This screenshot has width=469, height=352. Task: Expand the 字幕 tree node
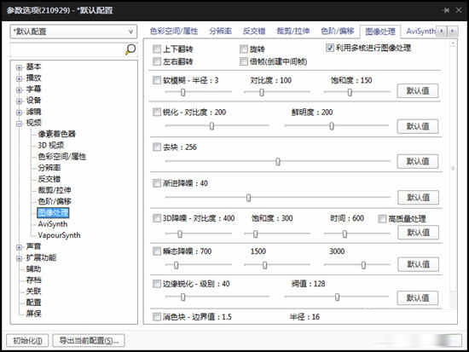19,89
